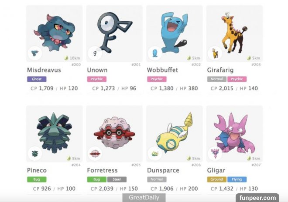Select the Ground type tag
This screenshot has width=288, height=202.
217,179
